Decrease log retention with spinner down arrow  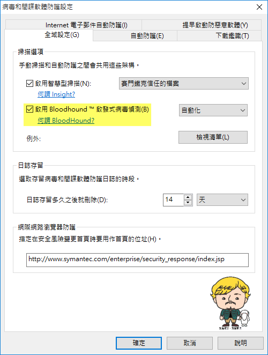[188, 203]
